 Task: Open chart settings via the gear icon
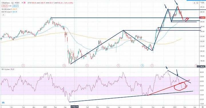203,107
